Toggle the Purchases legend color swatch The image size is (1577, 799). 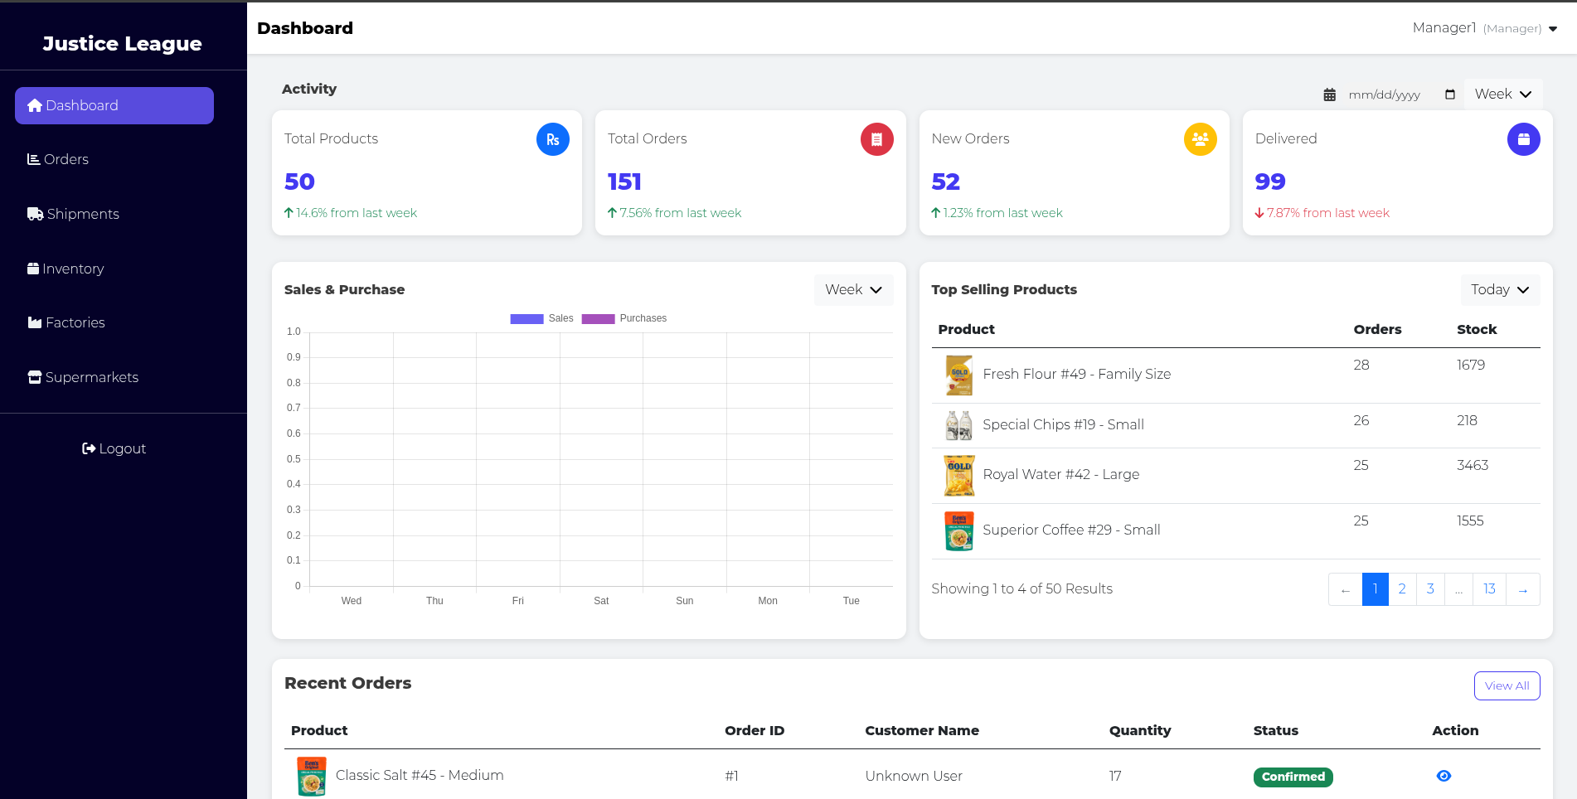[x=598, y=318]
